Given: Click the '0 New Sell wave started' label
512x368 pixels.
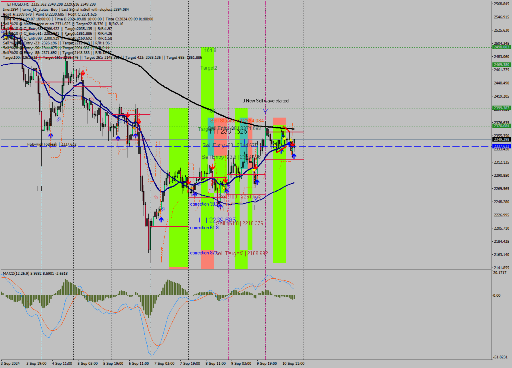Looking at the screenshot, I should [265, 100].
